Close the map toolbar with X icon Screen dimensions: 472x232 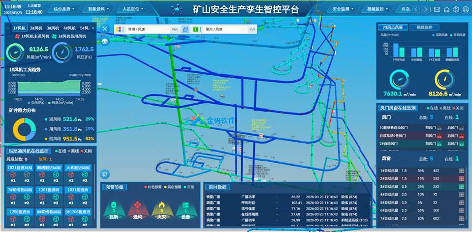click(x=105, y=29)
